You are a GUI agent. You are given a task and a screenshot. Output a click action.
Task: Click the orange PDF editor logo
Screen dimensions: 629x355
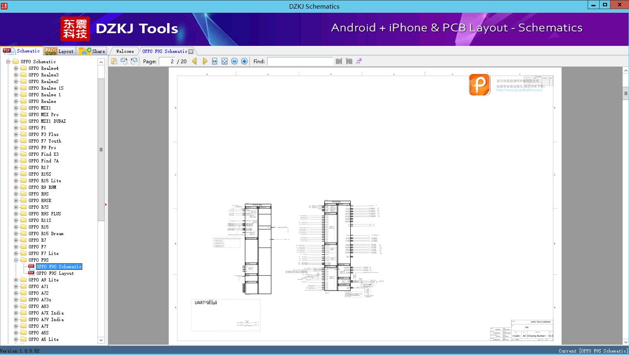(480, 85)
